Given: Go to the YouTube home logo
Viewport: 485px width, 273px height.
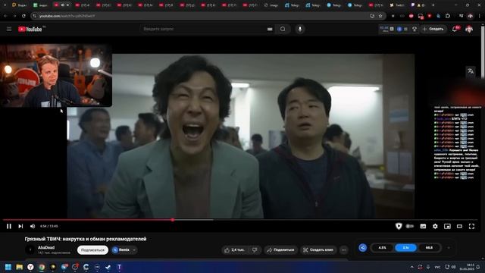Looking at the screenshot, I should (x=30, y=29).
